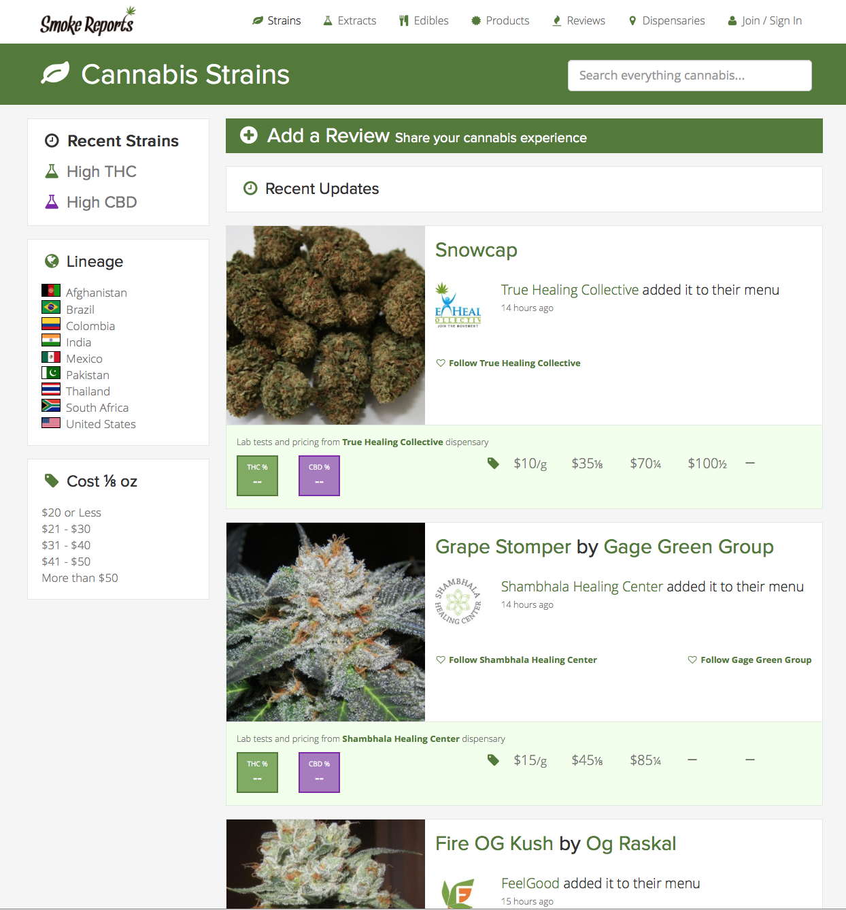This screenshot has width=846, height=910.
Task: Click the heart to follow True Healing Collective
Action: pos(441,363)
